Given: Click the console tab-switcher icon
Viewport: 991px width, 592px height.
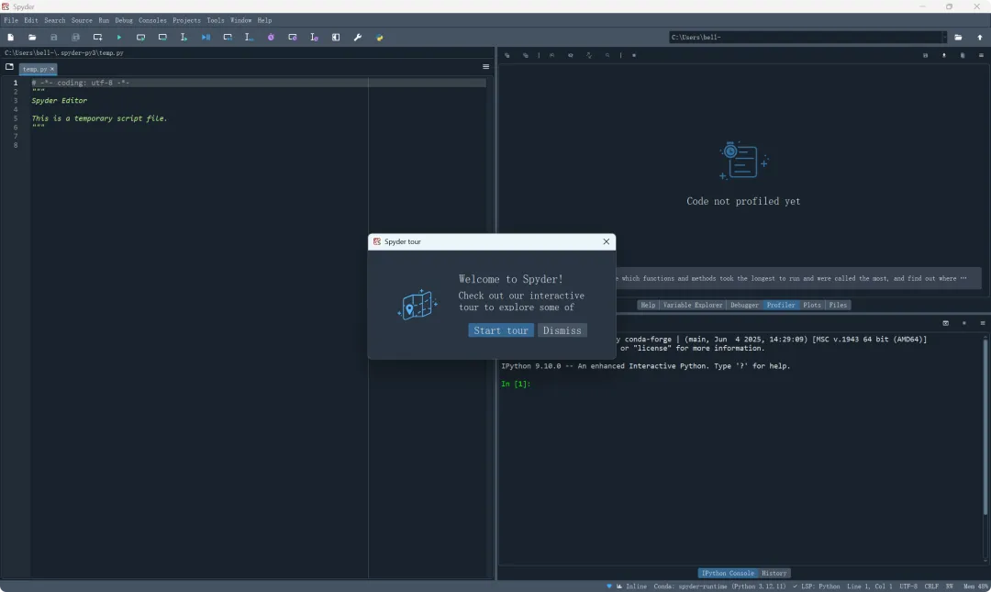Looking at the screenshot, I should (945, 323).
